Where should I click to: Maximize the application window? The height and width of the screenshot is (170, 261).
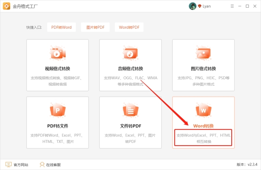[247, 6]
